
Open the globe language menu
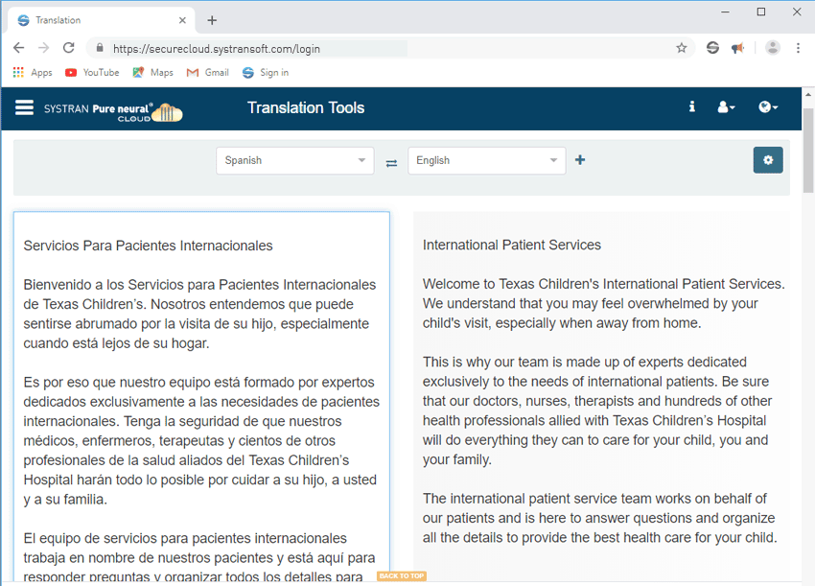[764, 107]
